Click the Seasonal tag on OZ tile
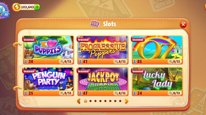Screen dimensions: 206x115 point(138,40)
